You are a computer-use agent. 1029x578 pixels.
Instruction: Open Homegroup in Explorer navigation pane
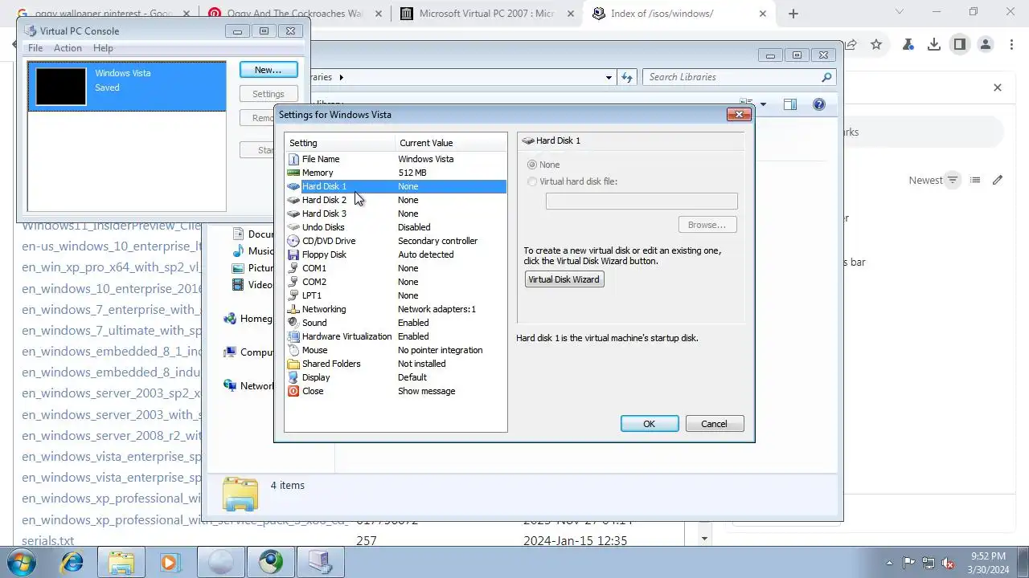pyautogui.click(x=249, y=319)
